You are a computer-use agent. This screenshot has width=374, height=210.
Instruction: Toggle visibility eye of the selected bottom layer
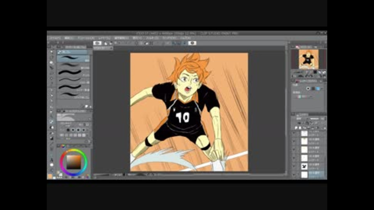(294, 175)
